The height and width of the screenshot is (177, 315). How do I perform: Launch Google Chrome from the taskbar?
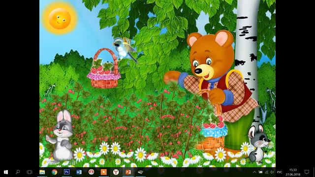click(55, 172)
